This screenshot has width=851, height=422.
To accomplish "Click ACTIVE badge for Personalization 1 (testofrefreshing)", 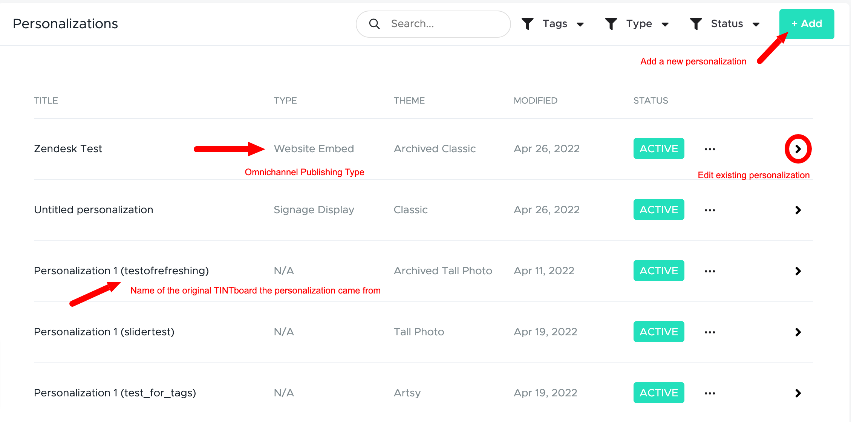I will click(659, 271).
